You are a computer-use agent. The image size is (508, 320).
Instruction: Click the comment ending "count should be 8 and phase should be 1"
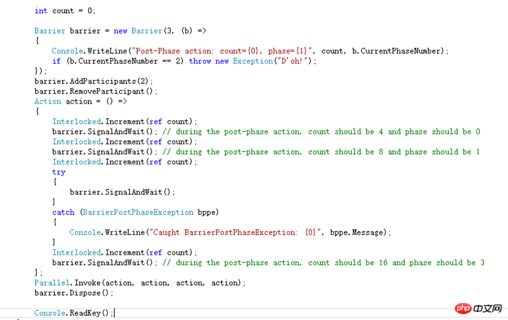321,152
